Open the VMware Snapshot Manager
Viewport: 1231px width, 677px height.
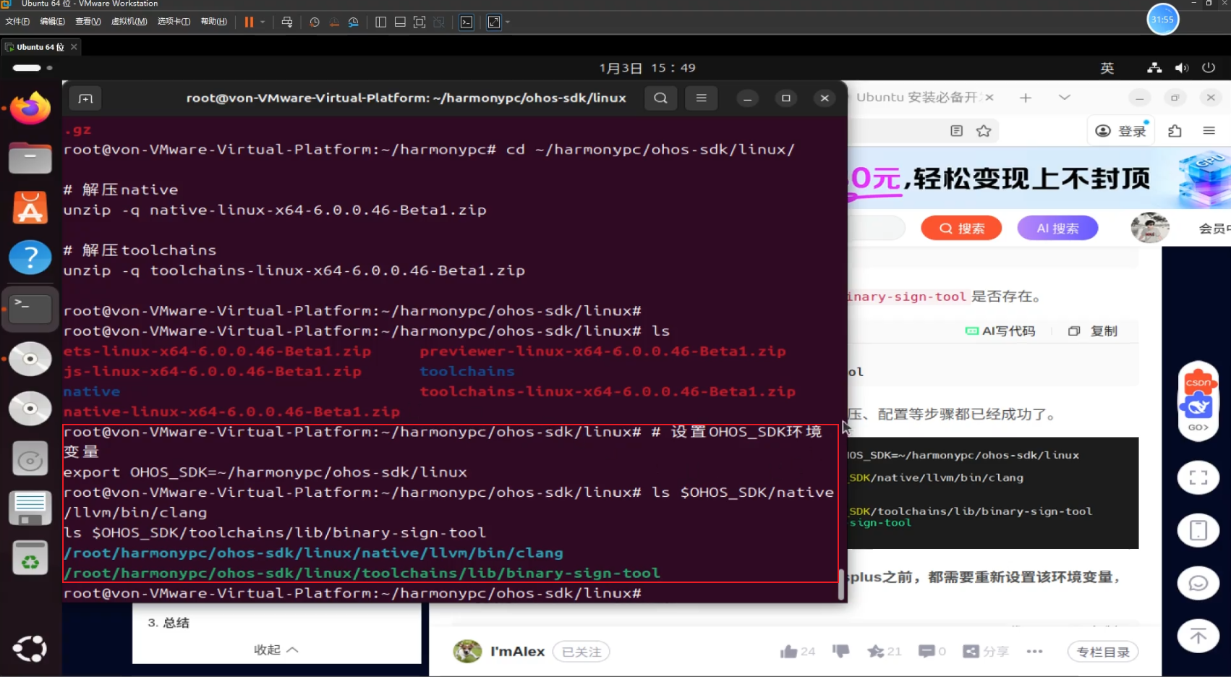(x=353, y=22)
